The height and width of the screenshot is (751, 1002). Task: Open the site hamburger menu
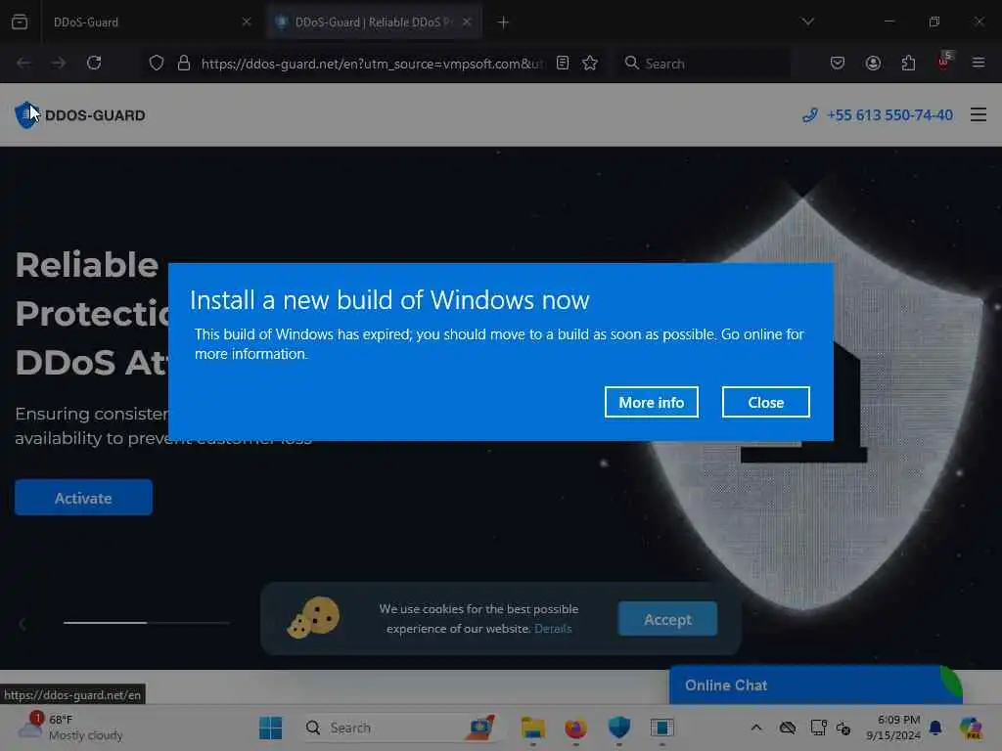coord(979,115)
